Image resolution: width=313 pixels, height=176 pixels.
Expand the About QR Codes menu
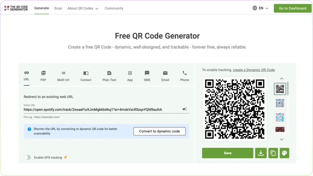click(83, 8)
